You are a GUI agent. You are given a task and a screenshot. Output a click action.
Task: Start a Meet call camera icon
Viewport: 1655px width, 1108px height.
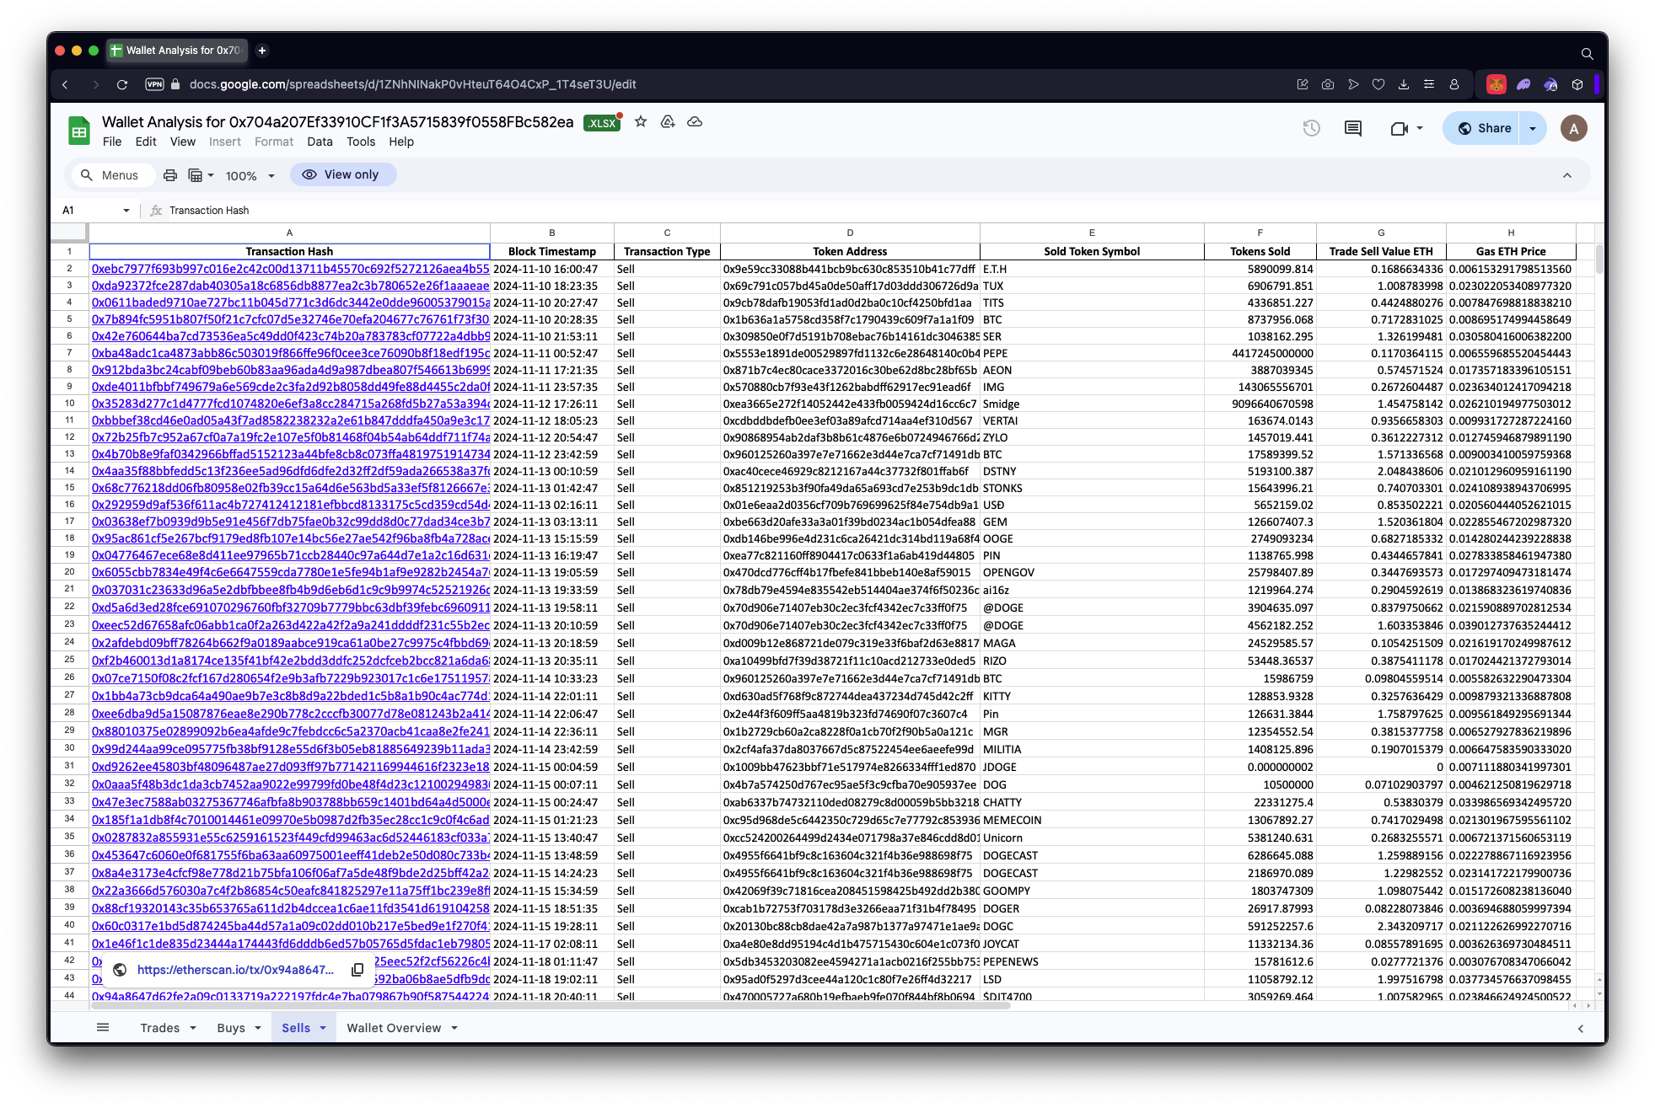tap(1399, 128)
